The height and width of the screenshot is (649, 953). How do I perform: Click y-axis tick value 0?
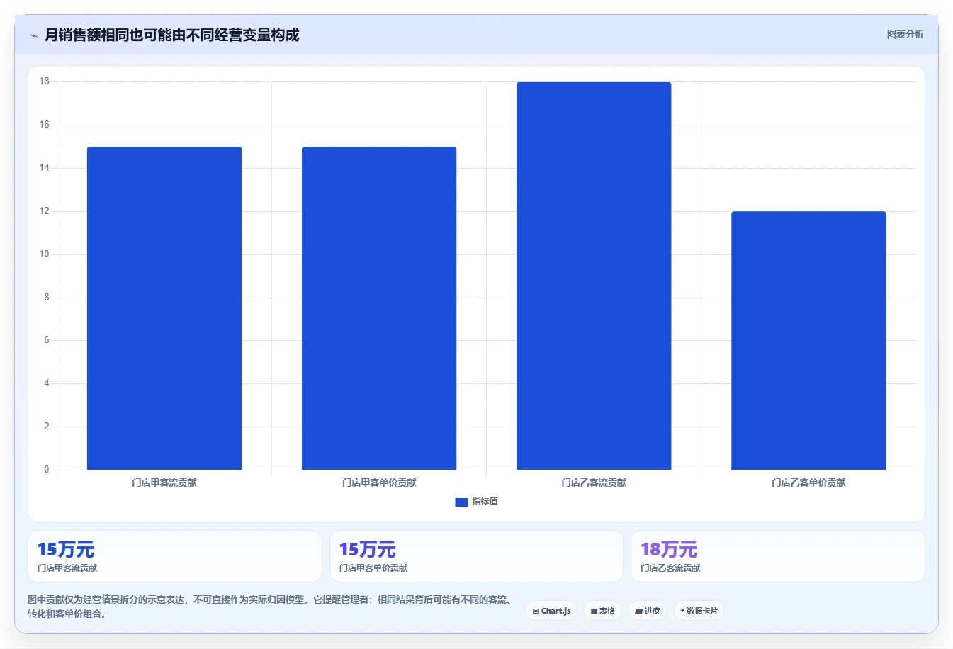coord(47,470)
